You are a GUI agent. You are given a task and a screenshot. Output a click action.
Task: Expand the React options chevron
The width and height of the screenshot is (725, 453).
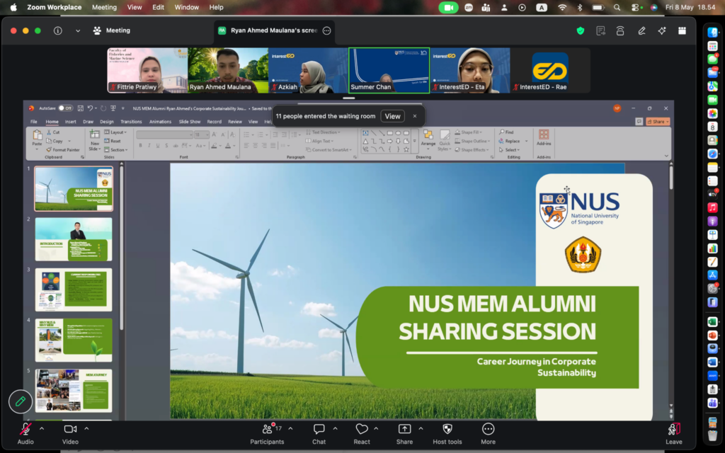376,429
